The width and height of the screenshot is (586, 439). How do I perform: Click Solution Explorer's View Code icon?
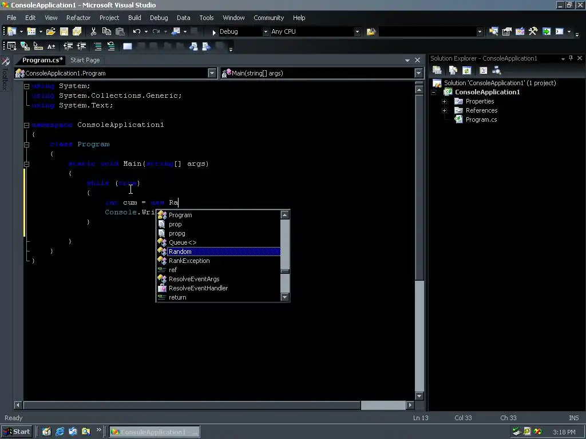483,70
